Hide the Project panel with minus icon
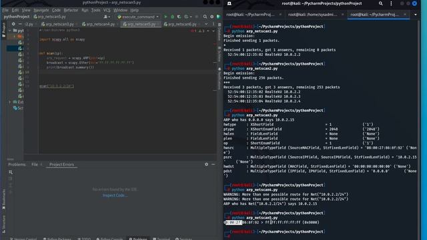Image resolution: width=427 pixels, height=240 pixels. [x=20, y=24]
